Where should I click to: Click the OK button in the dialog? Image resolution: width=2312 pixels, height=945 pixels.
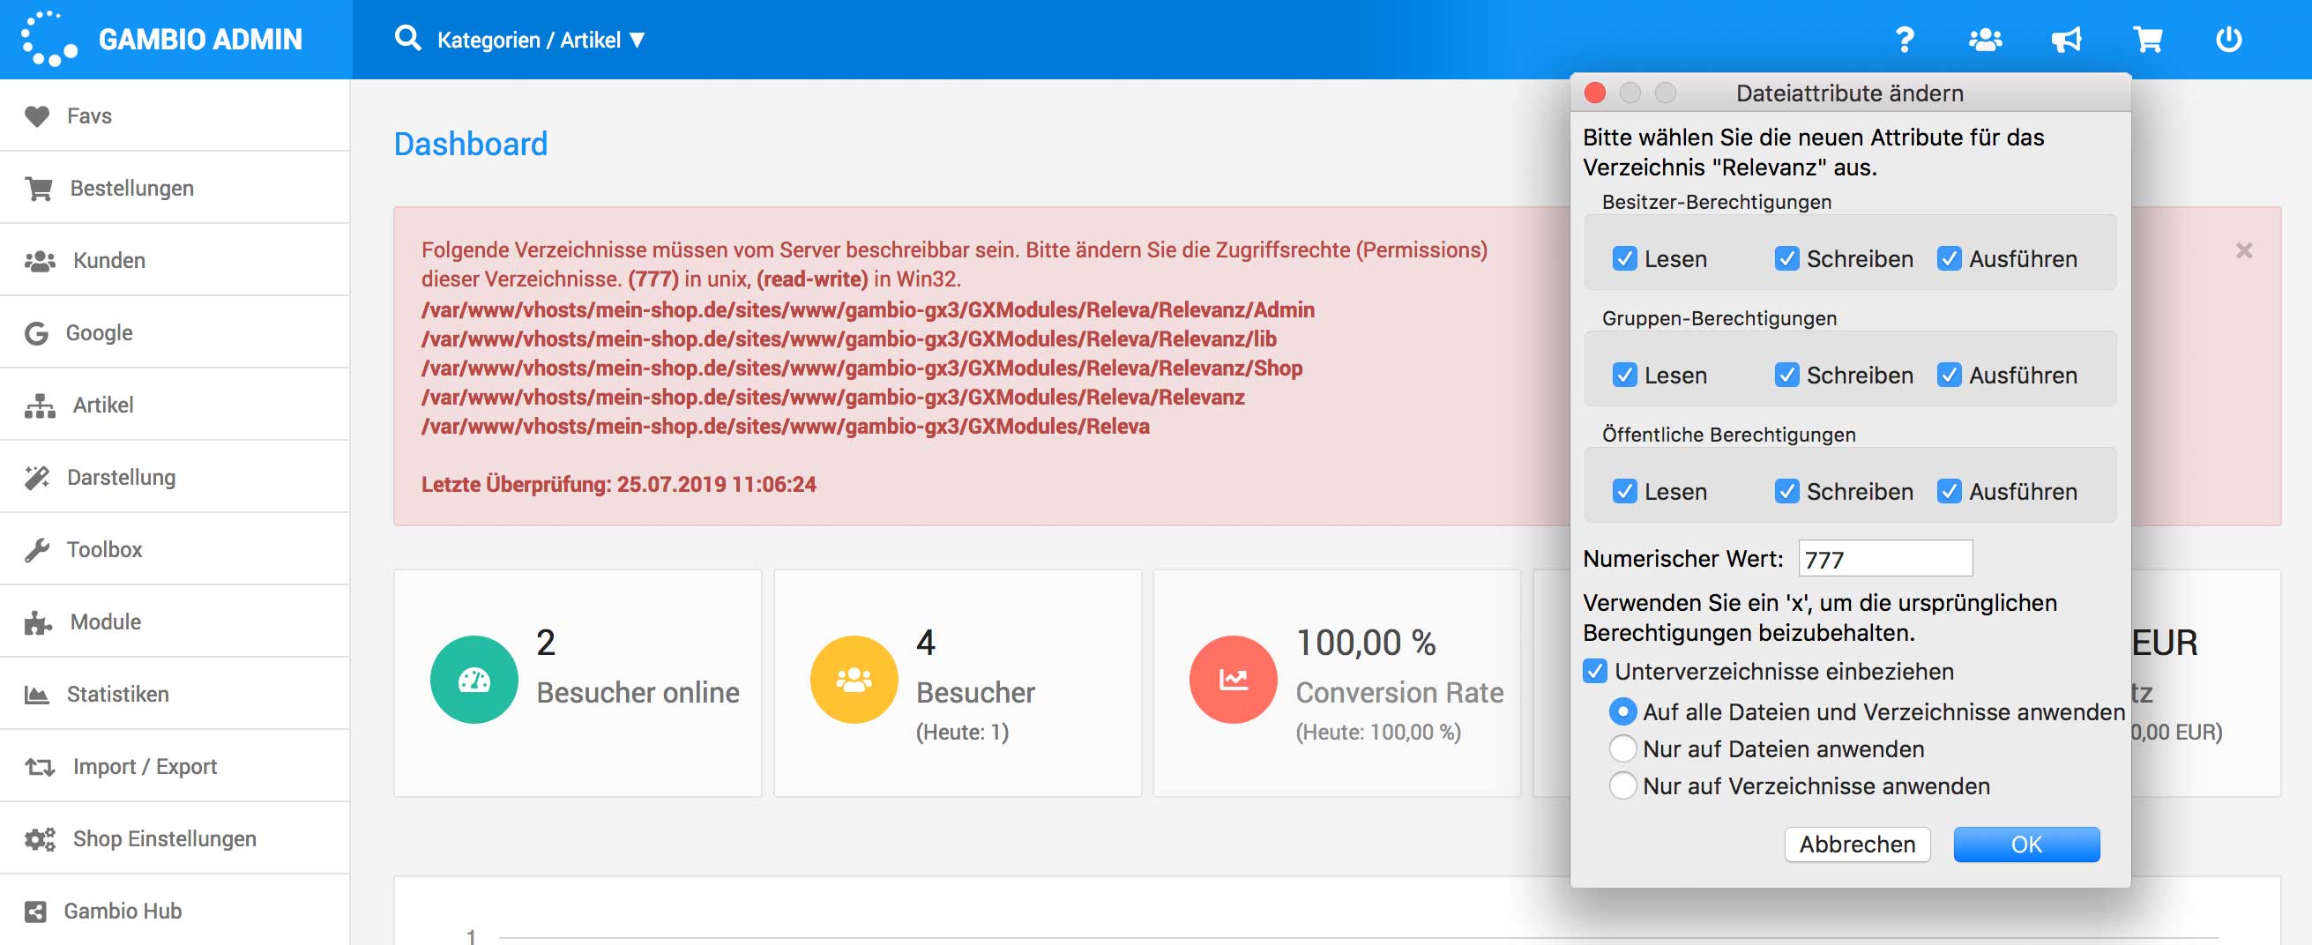pyautogui.click(x=2026, y=845)
